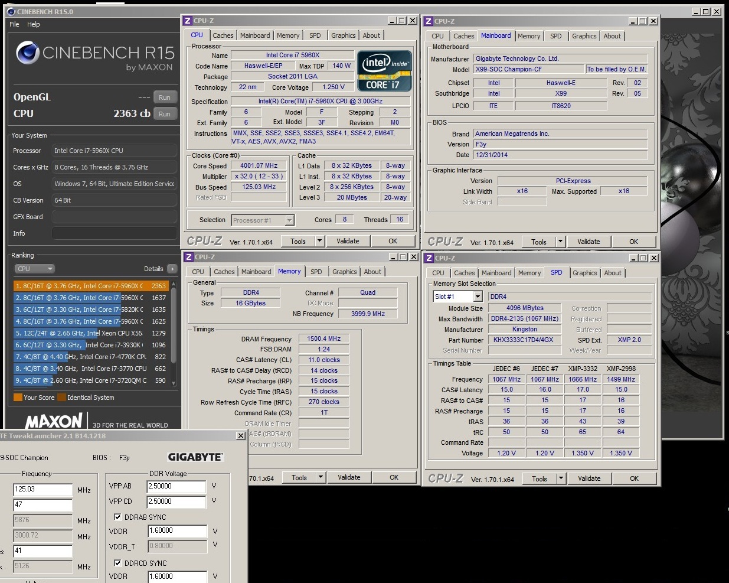729x583 pixels.
Task: Click the Cinebench R15 title bar icon
Action: (11, 12)
